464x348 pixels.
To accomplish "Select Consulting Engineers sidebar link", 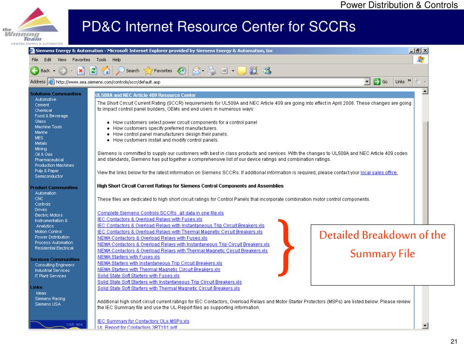I will pos(54,265).
